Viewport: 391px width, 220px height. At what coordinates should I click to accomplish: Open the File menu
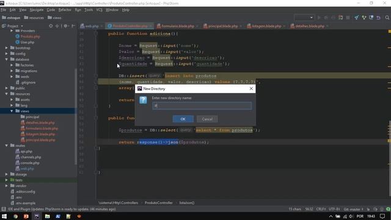click(4, 10)
